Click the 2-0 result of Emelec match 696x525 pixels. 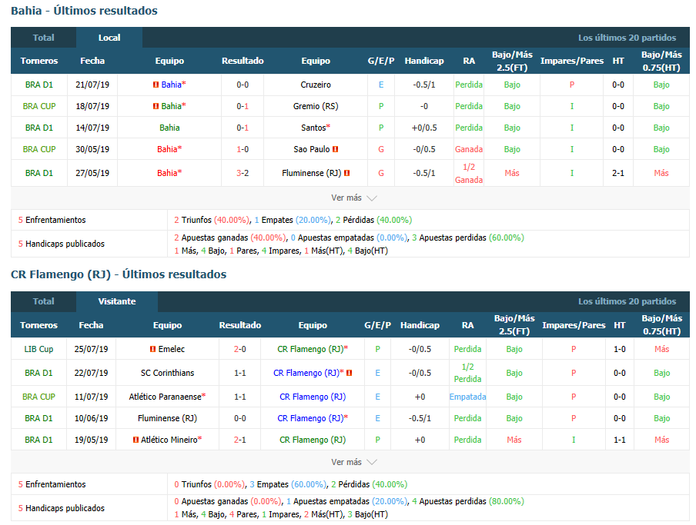click(x=239, y=349)
